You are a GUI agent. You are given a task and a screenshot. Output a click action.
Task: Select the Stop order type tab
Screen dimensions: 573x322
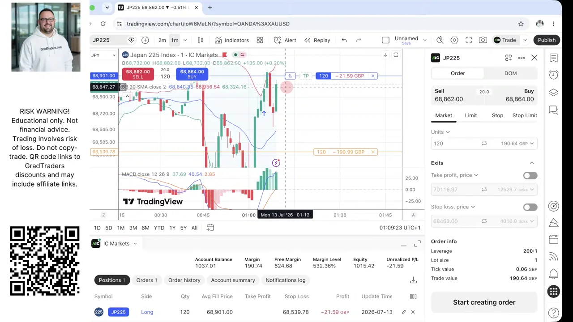(x=497, y=115)
